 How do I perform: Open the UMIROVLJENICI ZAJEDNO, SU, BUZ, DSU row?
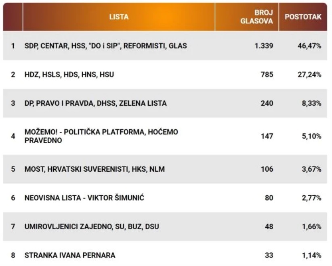[165, 227]
